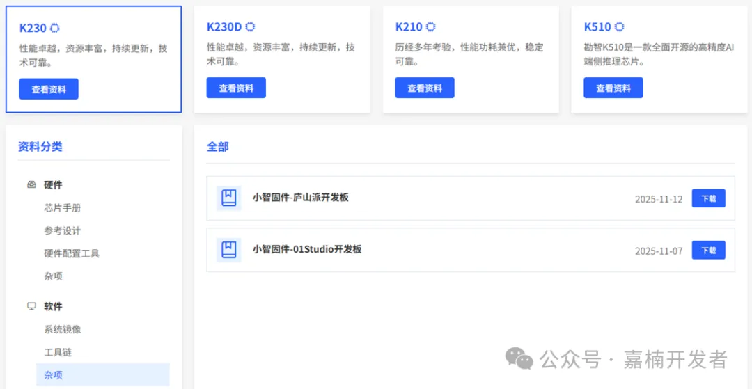Screen dimensions: 752x389
Task: Click the 软件 monitor category icon
Action: pyautogui.click(x=31, y=306)
